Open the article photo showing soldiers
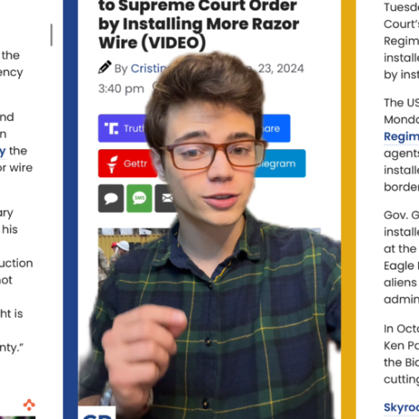The height and width of the screenshot is (419, 419). (x=134, y=258)
